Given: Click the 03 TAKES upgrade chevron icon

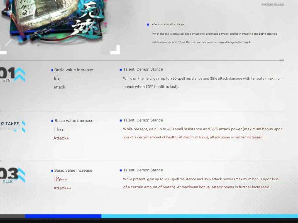Looking at the screenshot, I should tap(21, 175).
